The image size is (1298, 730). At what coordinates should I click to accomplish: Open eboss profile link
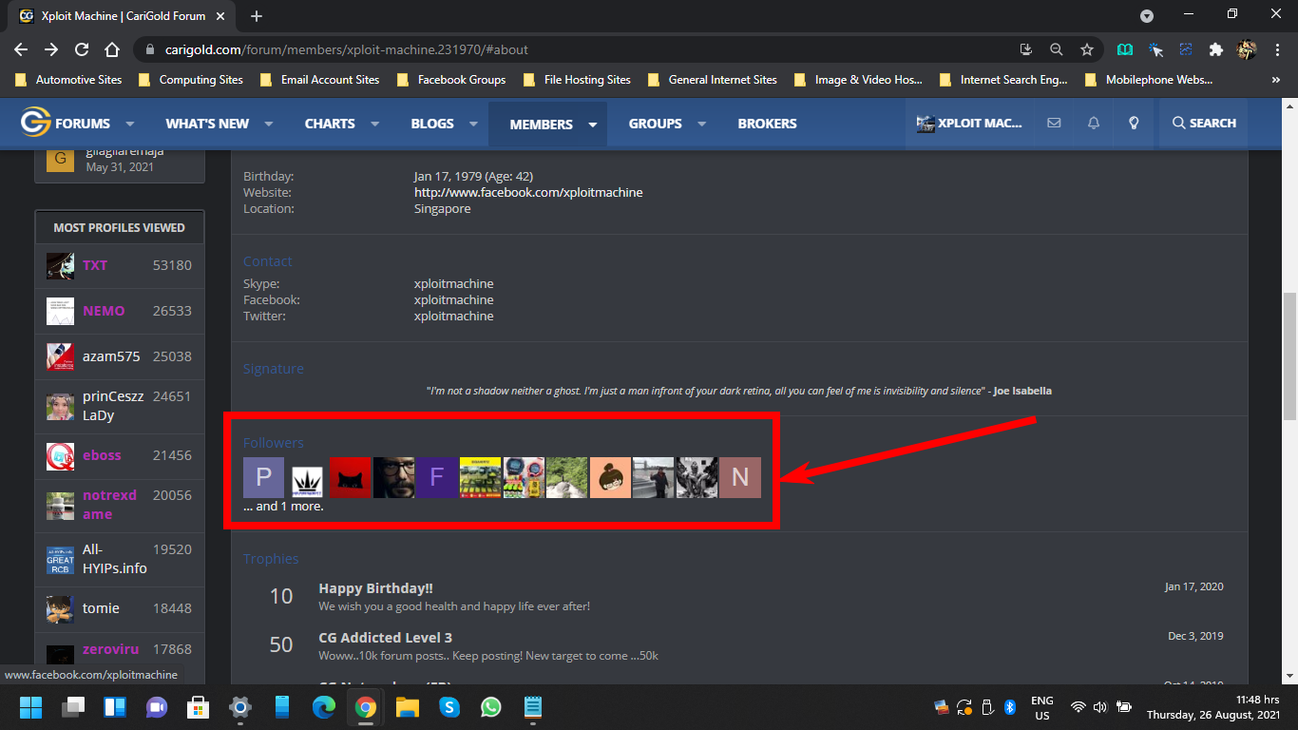102,455
